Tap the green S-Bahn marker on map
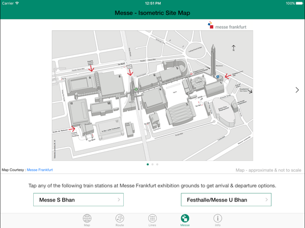The image size is (305, 228). click(x=136, y=89)
